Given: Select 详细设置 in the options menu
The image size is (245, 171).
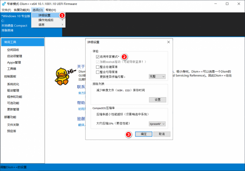Looking at the screenshot, I should click(49, 15).
